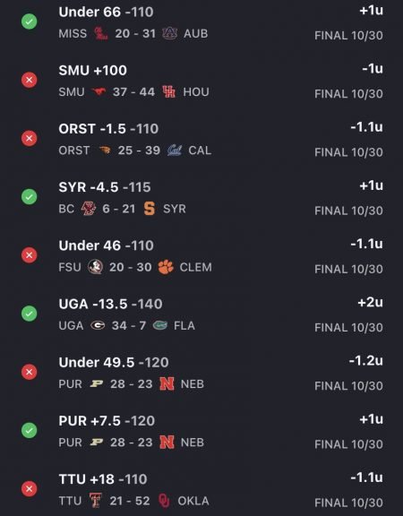Click the Syracuse orange S logo
Screen dimensions: 403x516
click(x=150, y=209)
